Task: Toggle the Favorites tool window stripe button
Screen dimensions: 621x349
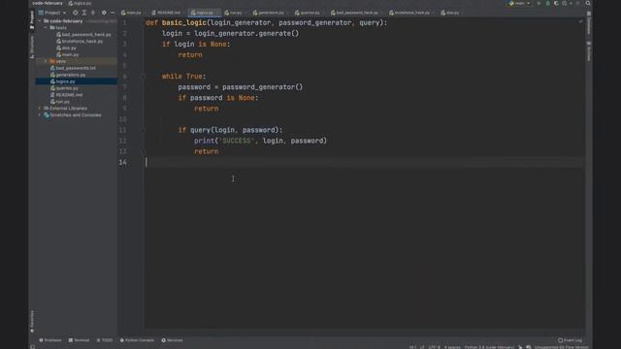Action: (32, 321)
